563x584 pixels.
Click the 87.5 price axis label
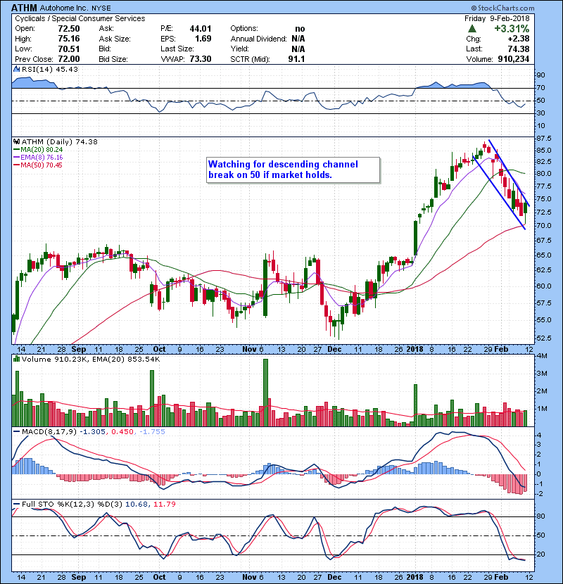click(544, 139)
